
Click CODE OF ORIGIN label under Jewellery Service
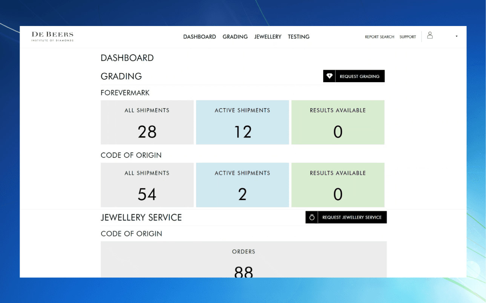point(132,234)
